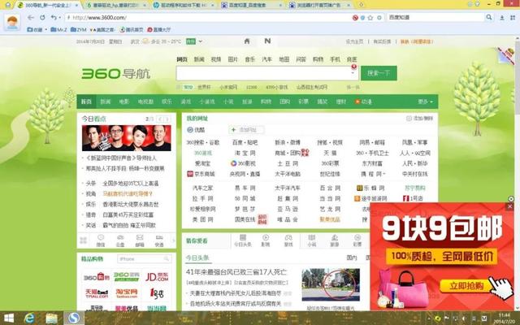This screenshot has height=325, width=520.
Task: Reload the page with refresh icon
Action: pyautogui.click(x=42, y=18)
